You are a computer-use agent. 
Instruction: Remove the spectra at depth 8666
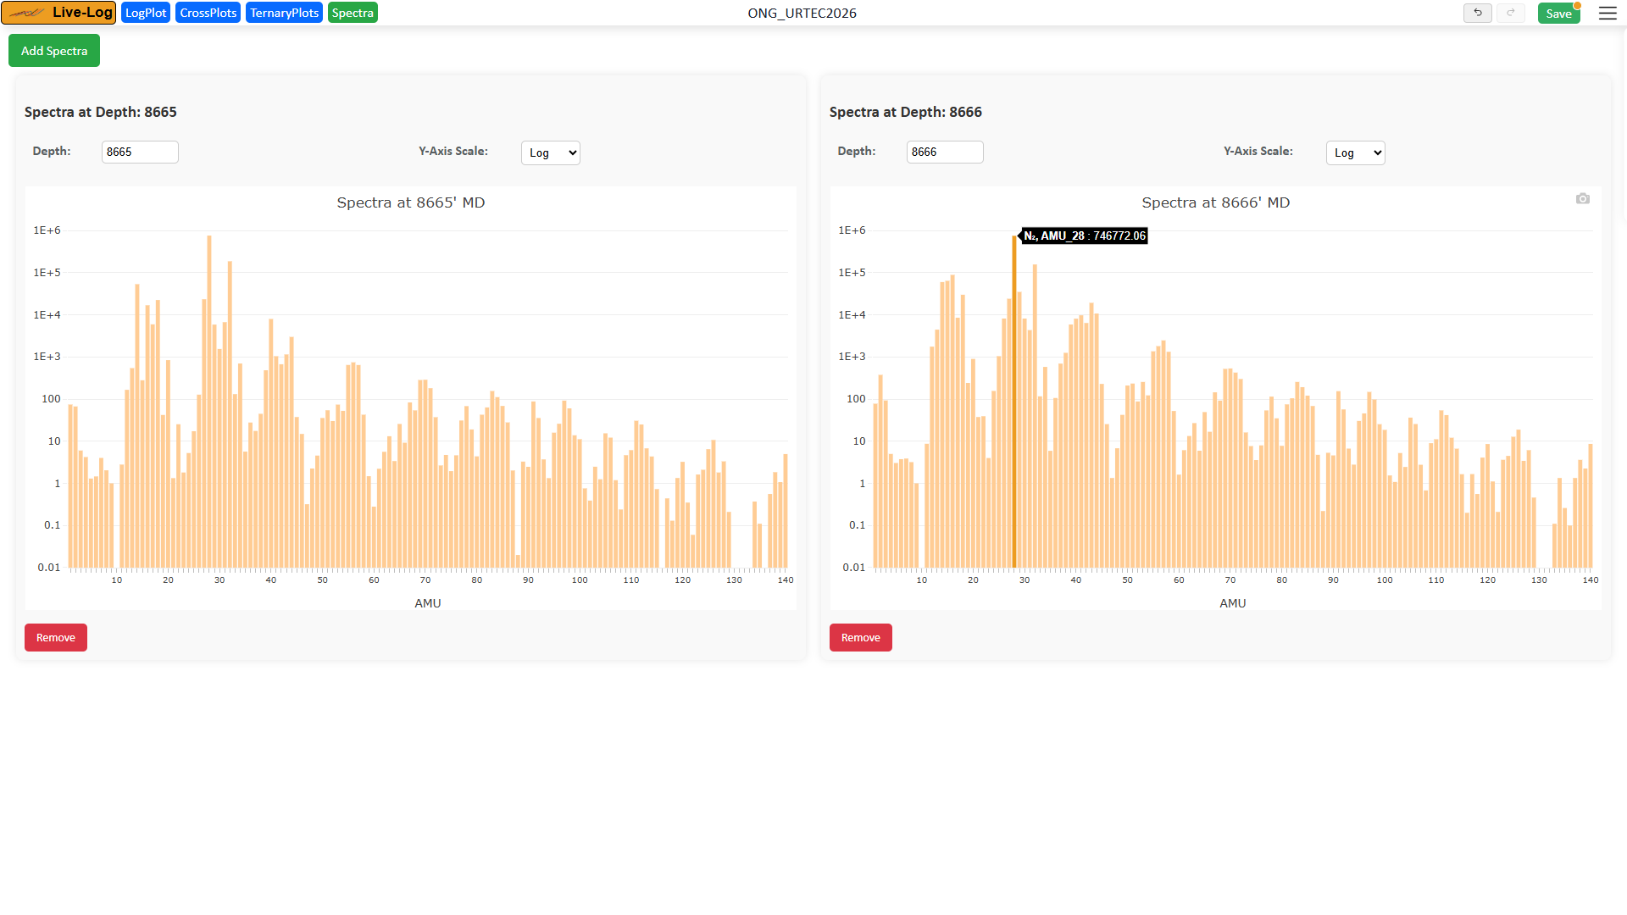861,638
